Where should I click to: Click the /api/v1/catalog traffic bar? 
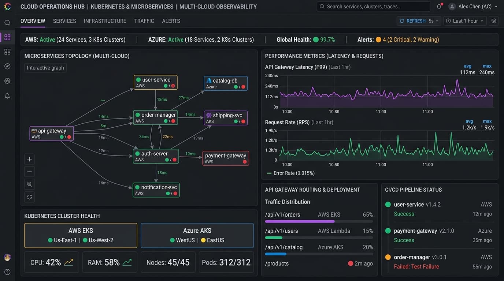click(x=319, y=254)
